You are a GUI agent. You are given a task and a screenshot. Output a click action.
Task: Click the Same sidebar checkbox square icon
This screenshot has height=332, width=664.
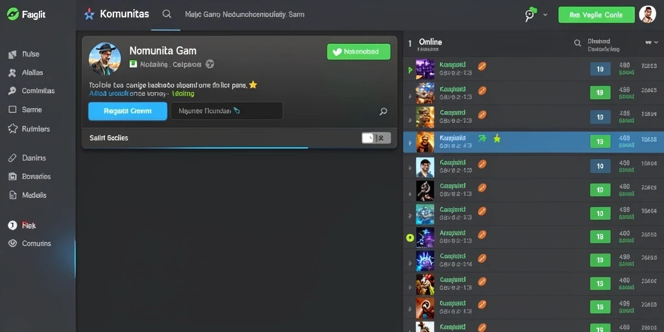tap(13, 110)
